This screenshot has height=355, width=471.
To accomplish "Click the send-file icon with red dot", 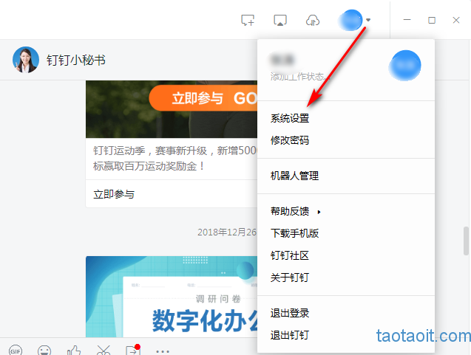I will click(133, 350).
